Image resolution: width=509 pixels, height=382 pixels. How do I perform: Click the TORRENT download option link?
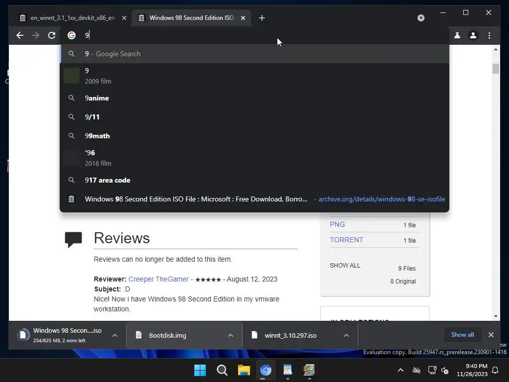pyautogui.click(x=346, y=240)
